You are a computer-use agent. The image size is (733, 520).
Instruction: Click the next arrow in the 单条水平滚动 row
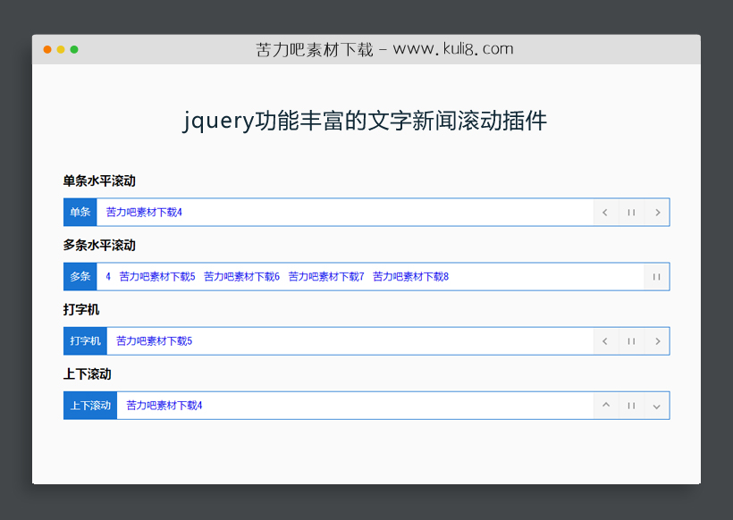tap(658, 212)
